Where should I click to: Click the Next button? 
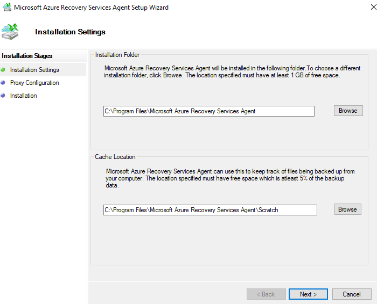click(308, 294)
